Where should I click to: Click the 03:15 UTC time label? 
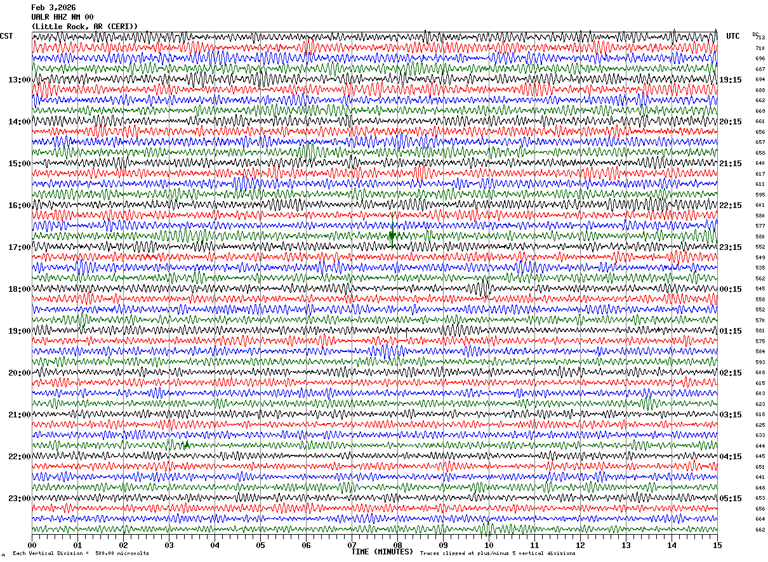pyautogui.click(x=731, y=415)
